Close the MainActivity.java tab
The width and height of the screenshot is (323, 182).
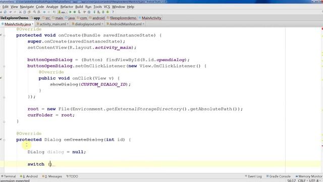click(x=32, y=24)
